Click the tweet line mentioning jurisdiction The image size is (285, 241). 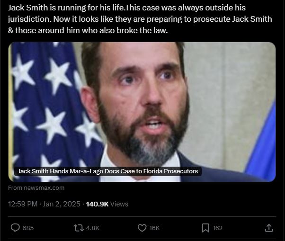[x=140, y=19]
